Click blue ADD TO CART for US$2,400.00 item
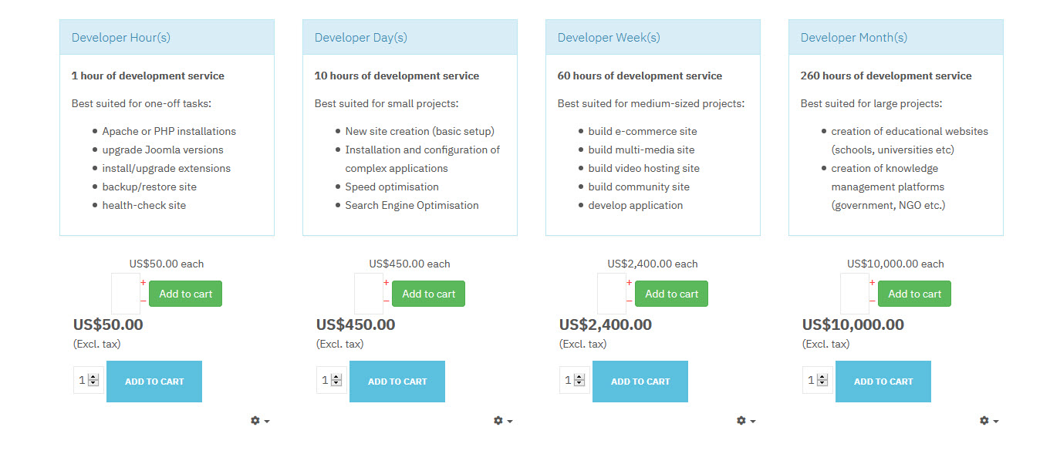 640,382
